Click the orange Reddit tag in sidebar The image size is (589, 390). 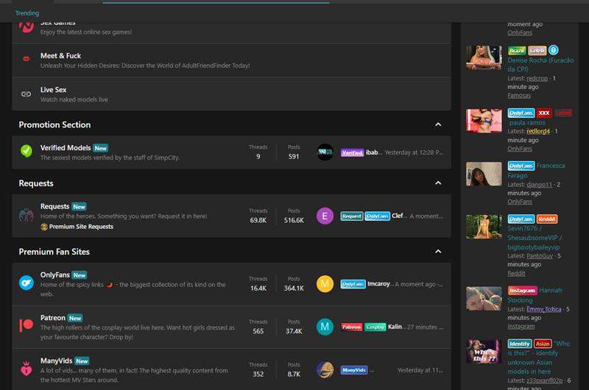(547, 219)
